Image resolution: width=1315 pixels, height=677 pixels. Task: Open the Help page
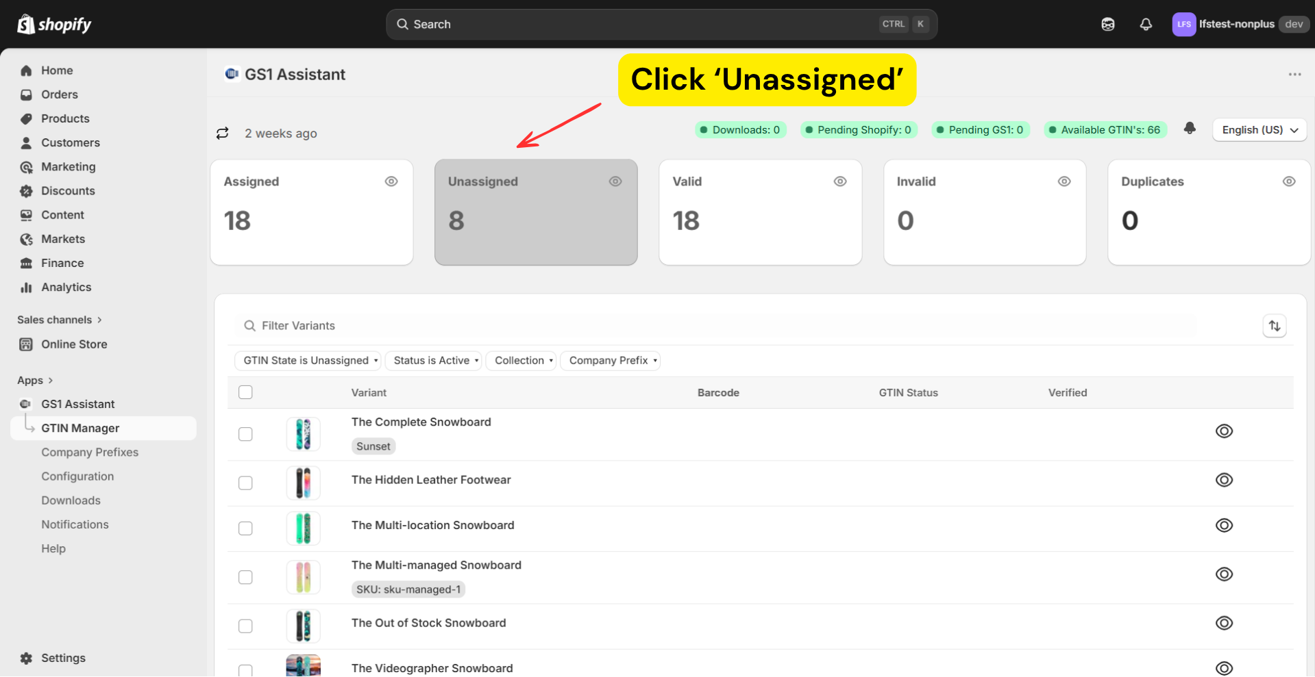tap(53, 548)
